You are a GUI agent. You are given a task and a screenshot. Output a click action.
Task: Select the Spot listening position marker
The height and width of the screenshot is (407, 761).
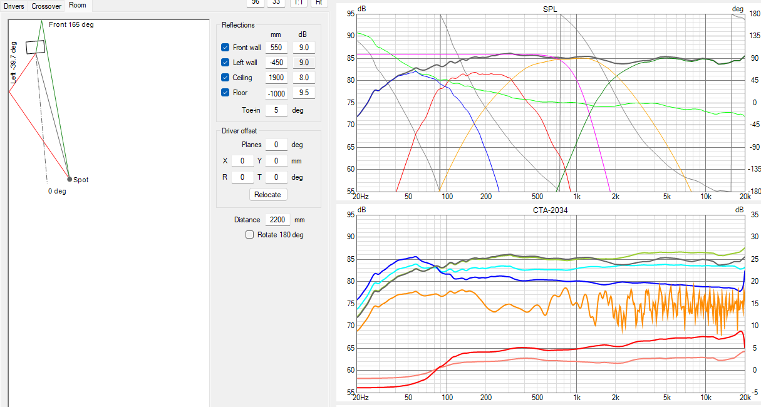pyautogui.click(x=69, y=179)
